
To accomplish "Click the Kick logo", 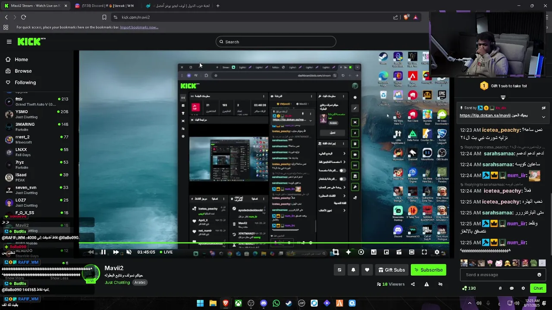I will (x=31, y=41).
